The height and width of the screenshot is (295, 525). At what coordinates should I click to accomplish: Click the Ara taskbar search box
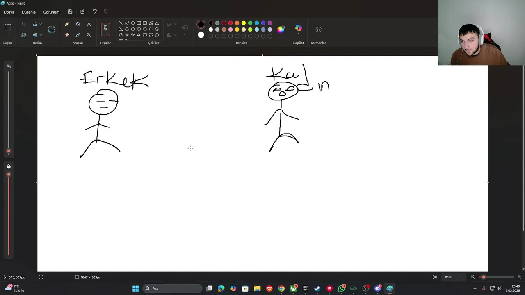point(173,288)
